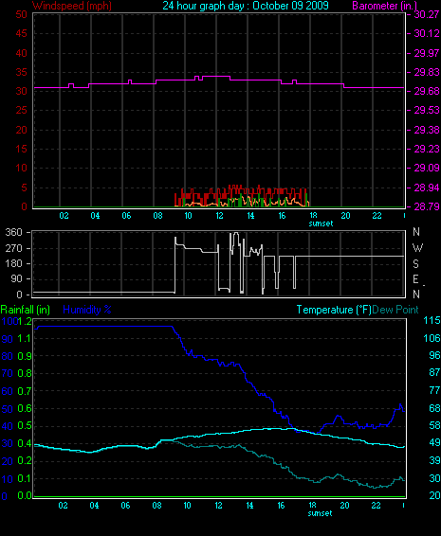
Task: Click barometer reading 30.12
Action: click(427, 33)
